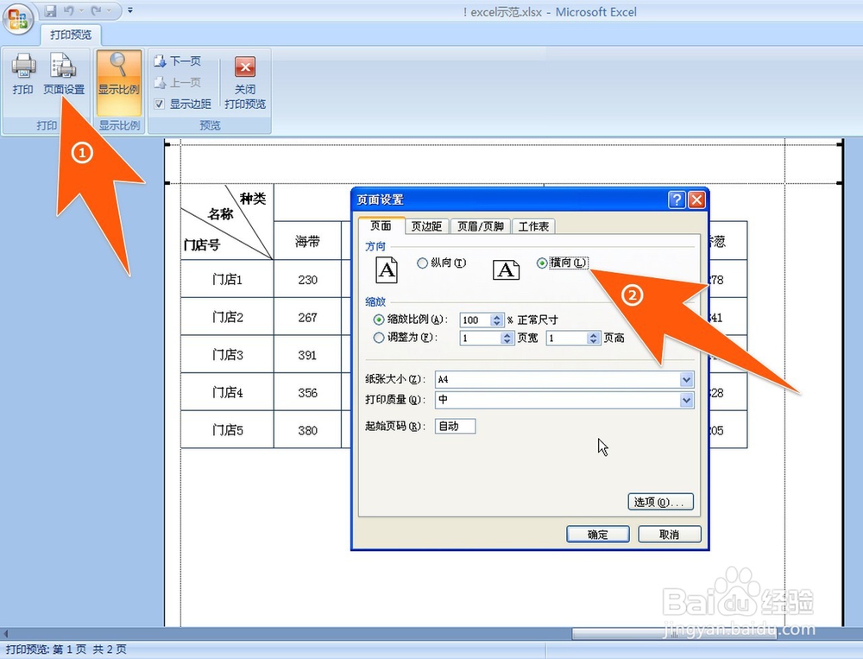The width and height of the screenshot is (863, 659).
Task: Select the 纵向 portrait orientation radio button
Action: coord(423,263)
